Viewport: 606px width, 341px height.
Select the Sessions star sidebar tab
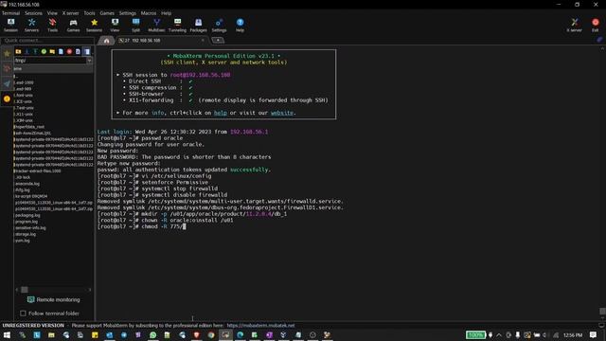[x=7, y=54]
